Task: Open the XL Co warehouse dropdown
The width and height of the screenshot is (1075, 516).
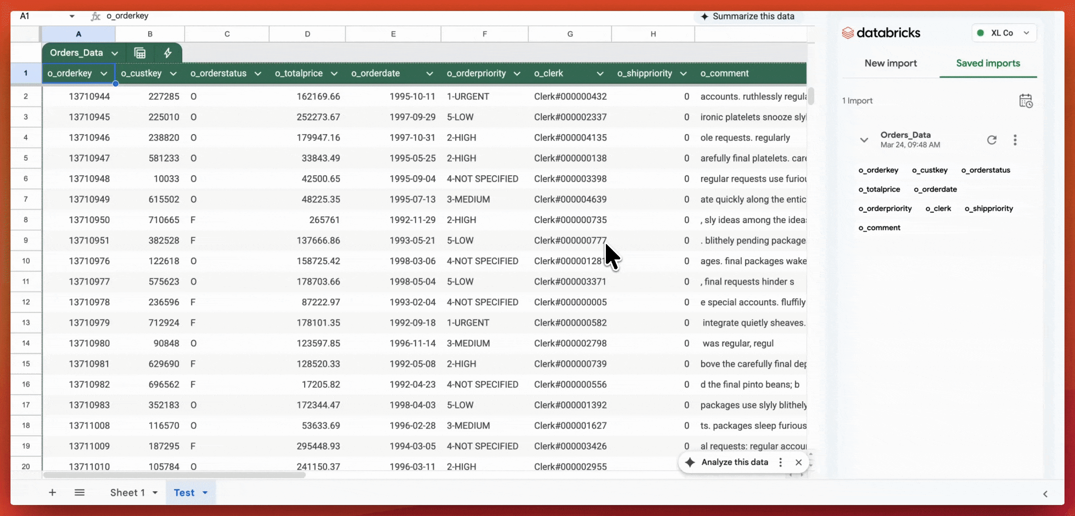Action: [x=1004, y=33]
